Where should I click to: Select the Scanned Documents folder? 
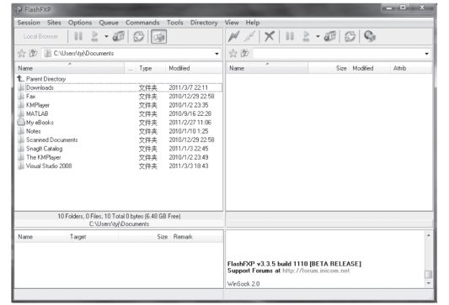[x=52, y=140]
